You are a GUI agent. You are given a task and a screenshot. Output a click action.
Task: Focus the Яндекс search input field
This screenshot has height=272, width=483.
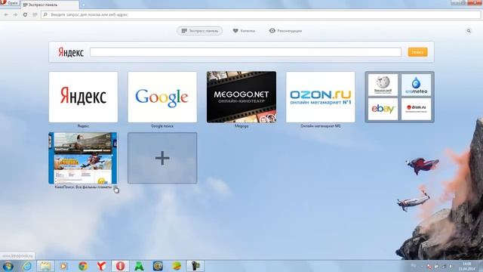(x=245, y=52)
